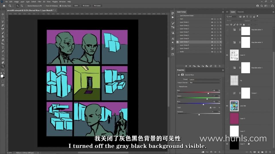Open the Filter menu
275x154 pixels.
(39, 2)
